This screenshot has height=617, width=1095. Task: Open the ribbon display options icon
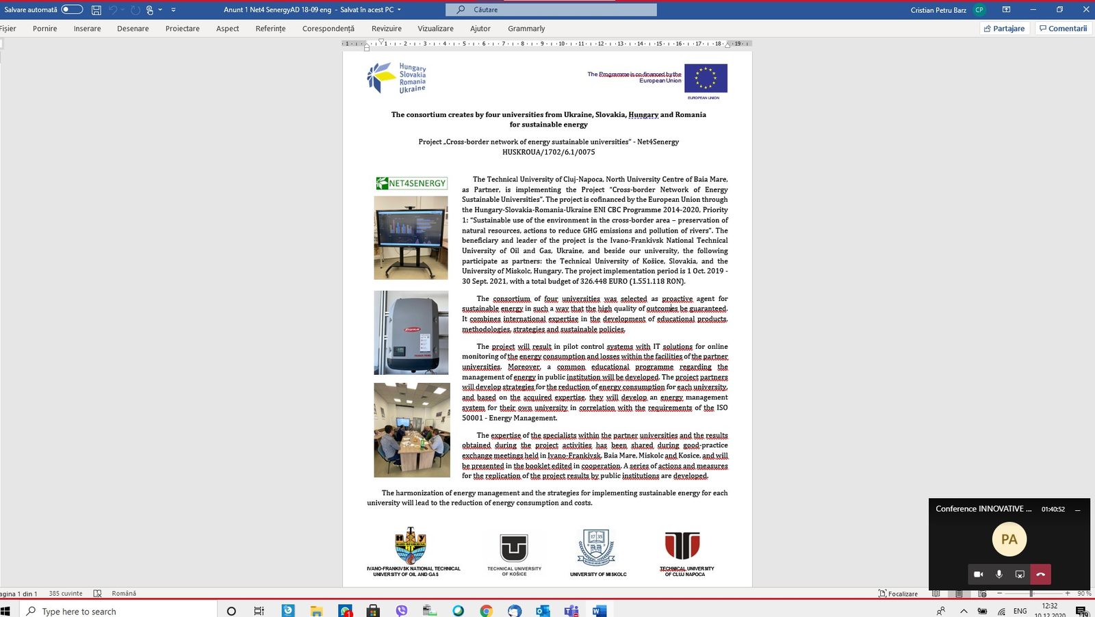click(1006, 10)
